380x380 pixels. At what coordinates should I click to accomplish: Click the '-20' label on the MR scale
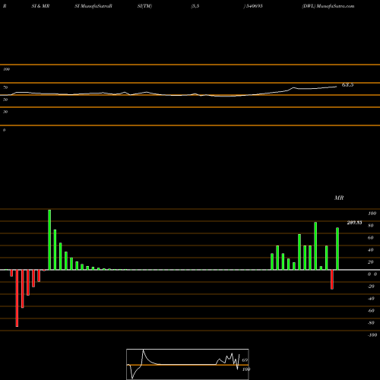[371, 287]
